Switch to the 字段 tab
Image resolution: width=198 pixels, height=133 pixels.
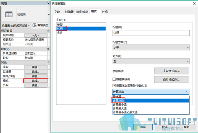pos(58,12)
